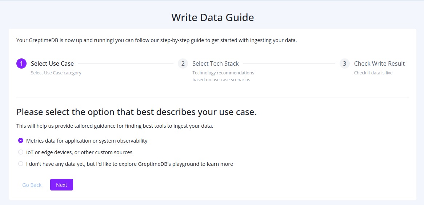Click the 'Check if data is live' description
This screenshot has height=205, width=424.
click(x=373, y=73)
